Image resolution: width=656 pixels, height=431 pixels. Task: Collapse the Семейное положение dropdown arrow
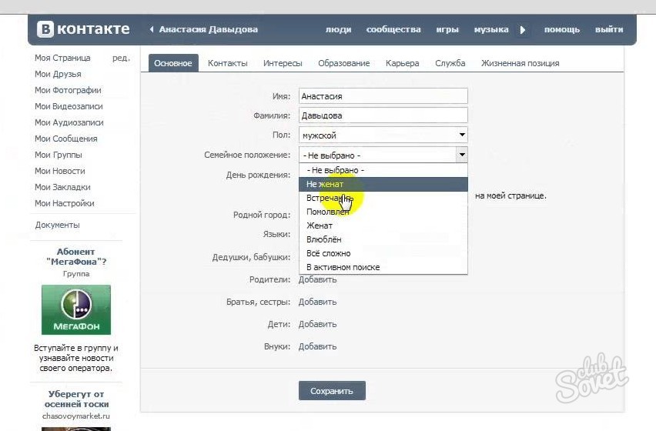tap(462, 155)
